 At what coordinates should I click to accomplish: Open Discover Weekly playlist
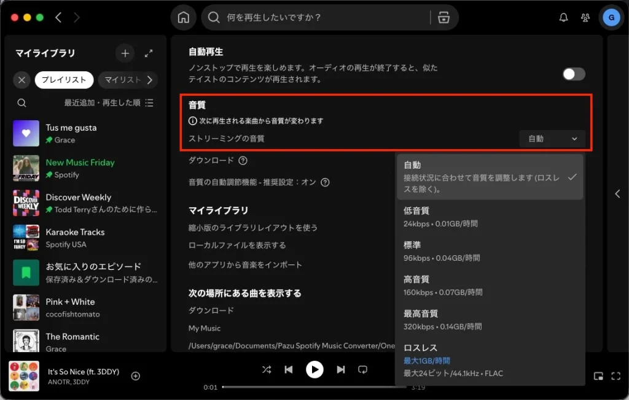86,203
